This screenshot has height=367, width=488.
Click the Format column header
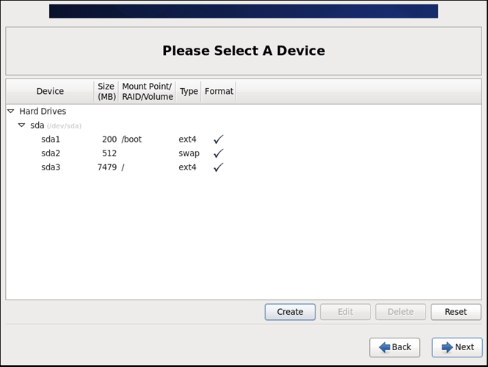(x=219, y=91)
